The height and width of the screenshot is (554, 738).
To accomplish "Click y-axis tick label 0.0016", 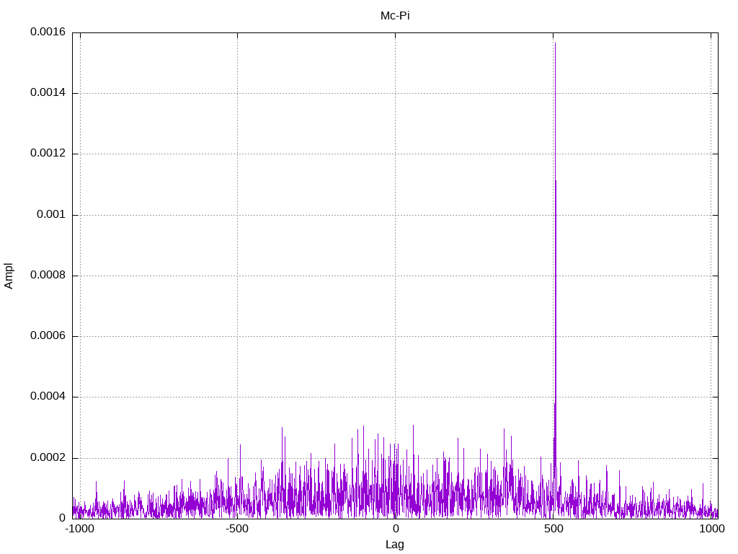I will pos(48,32).
